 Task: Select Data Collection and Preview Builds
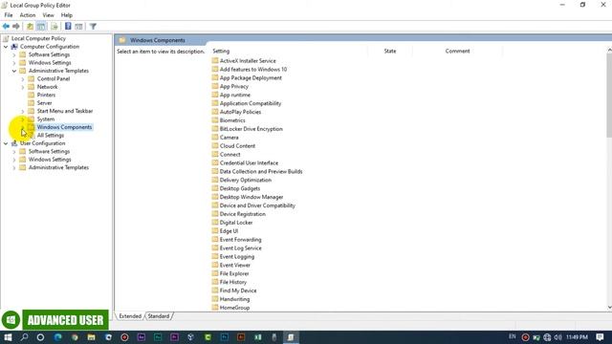(x=261, y=172)
